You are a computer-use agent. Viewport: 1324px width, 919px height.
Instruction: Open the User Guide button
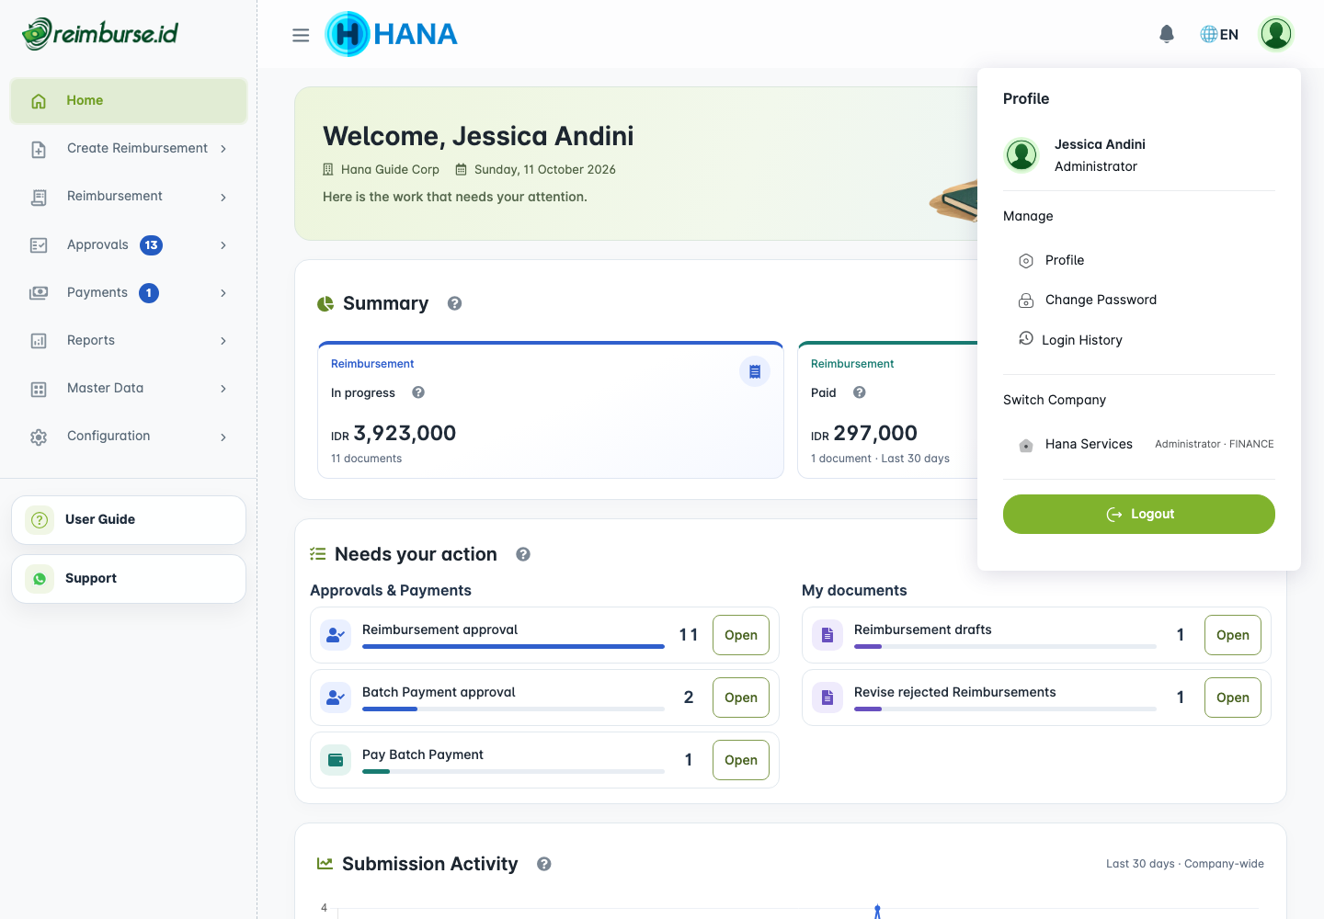click(x=129, y=520)
